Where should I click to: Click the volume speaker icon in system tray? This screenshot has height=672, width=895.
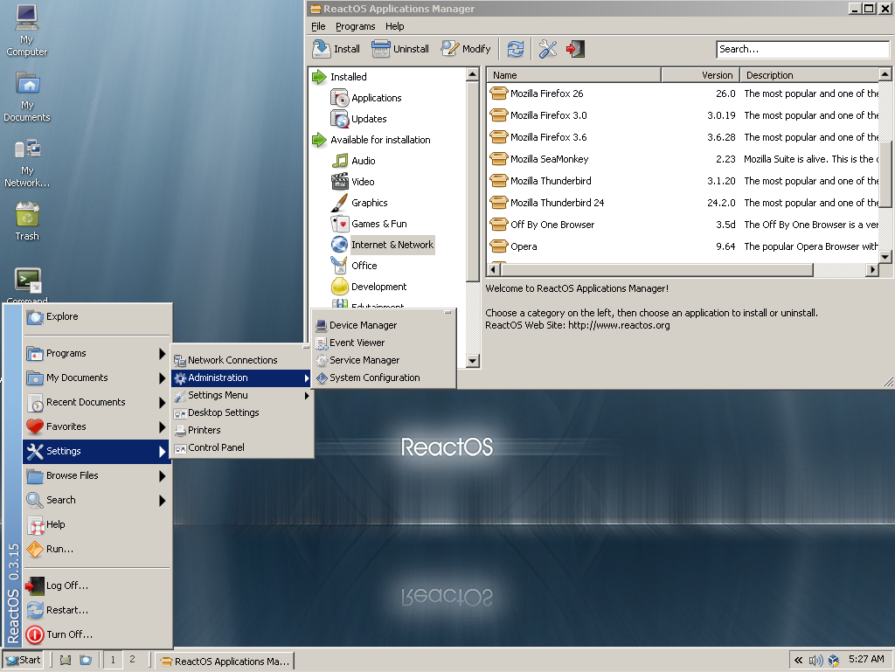[x=815, y=660]
